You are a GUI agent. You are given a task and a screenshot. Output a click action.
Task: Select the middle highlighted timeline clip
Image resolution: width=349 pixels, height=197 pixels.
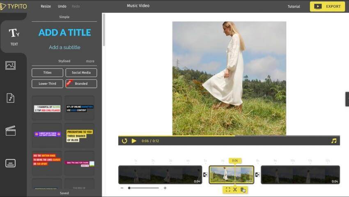232,175
